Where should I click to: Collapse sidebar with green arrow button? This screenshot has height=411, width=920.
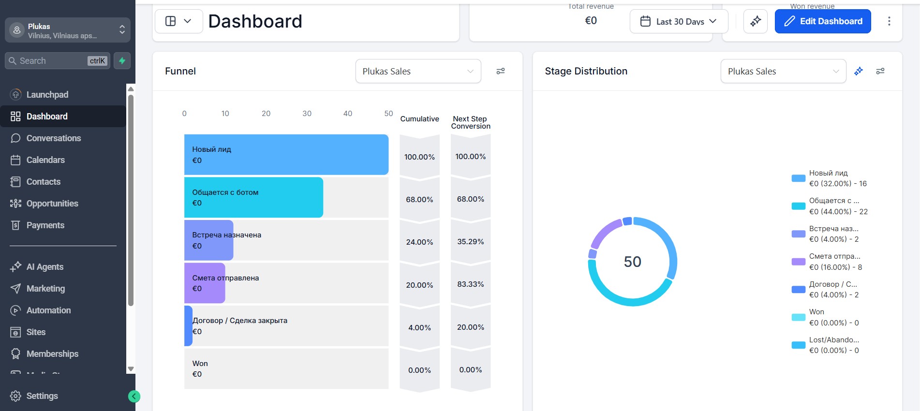coord(134,396)
